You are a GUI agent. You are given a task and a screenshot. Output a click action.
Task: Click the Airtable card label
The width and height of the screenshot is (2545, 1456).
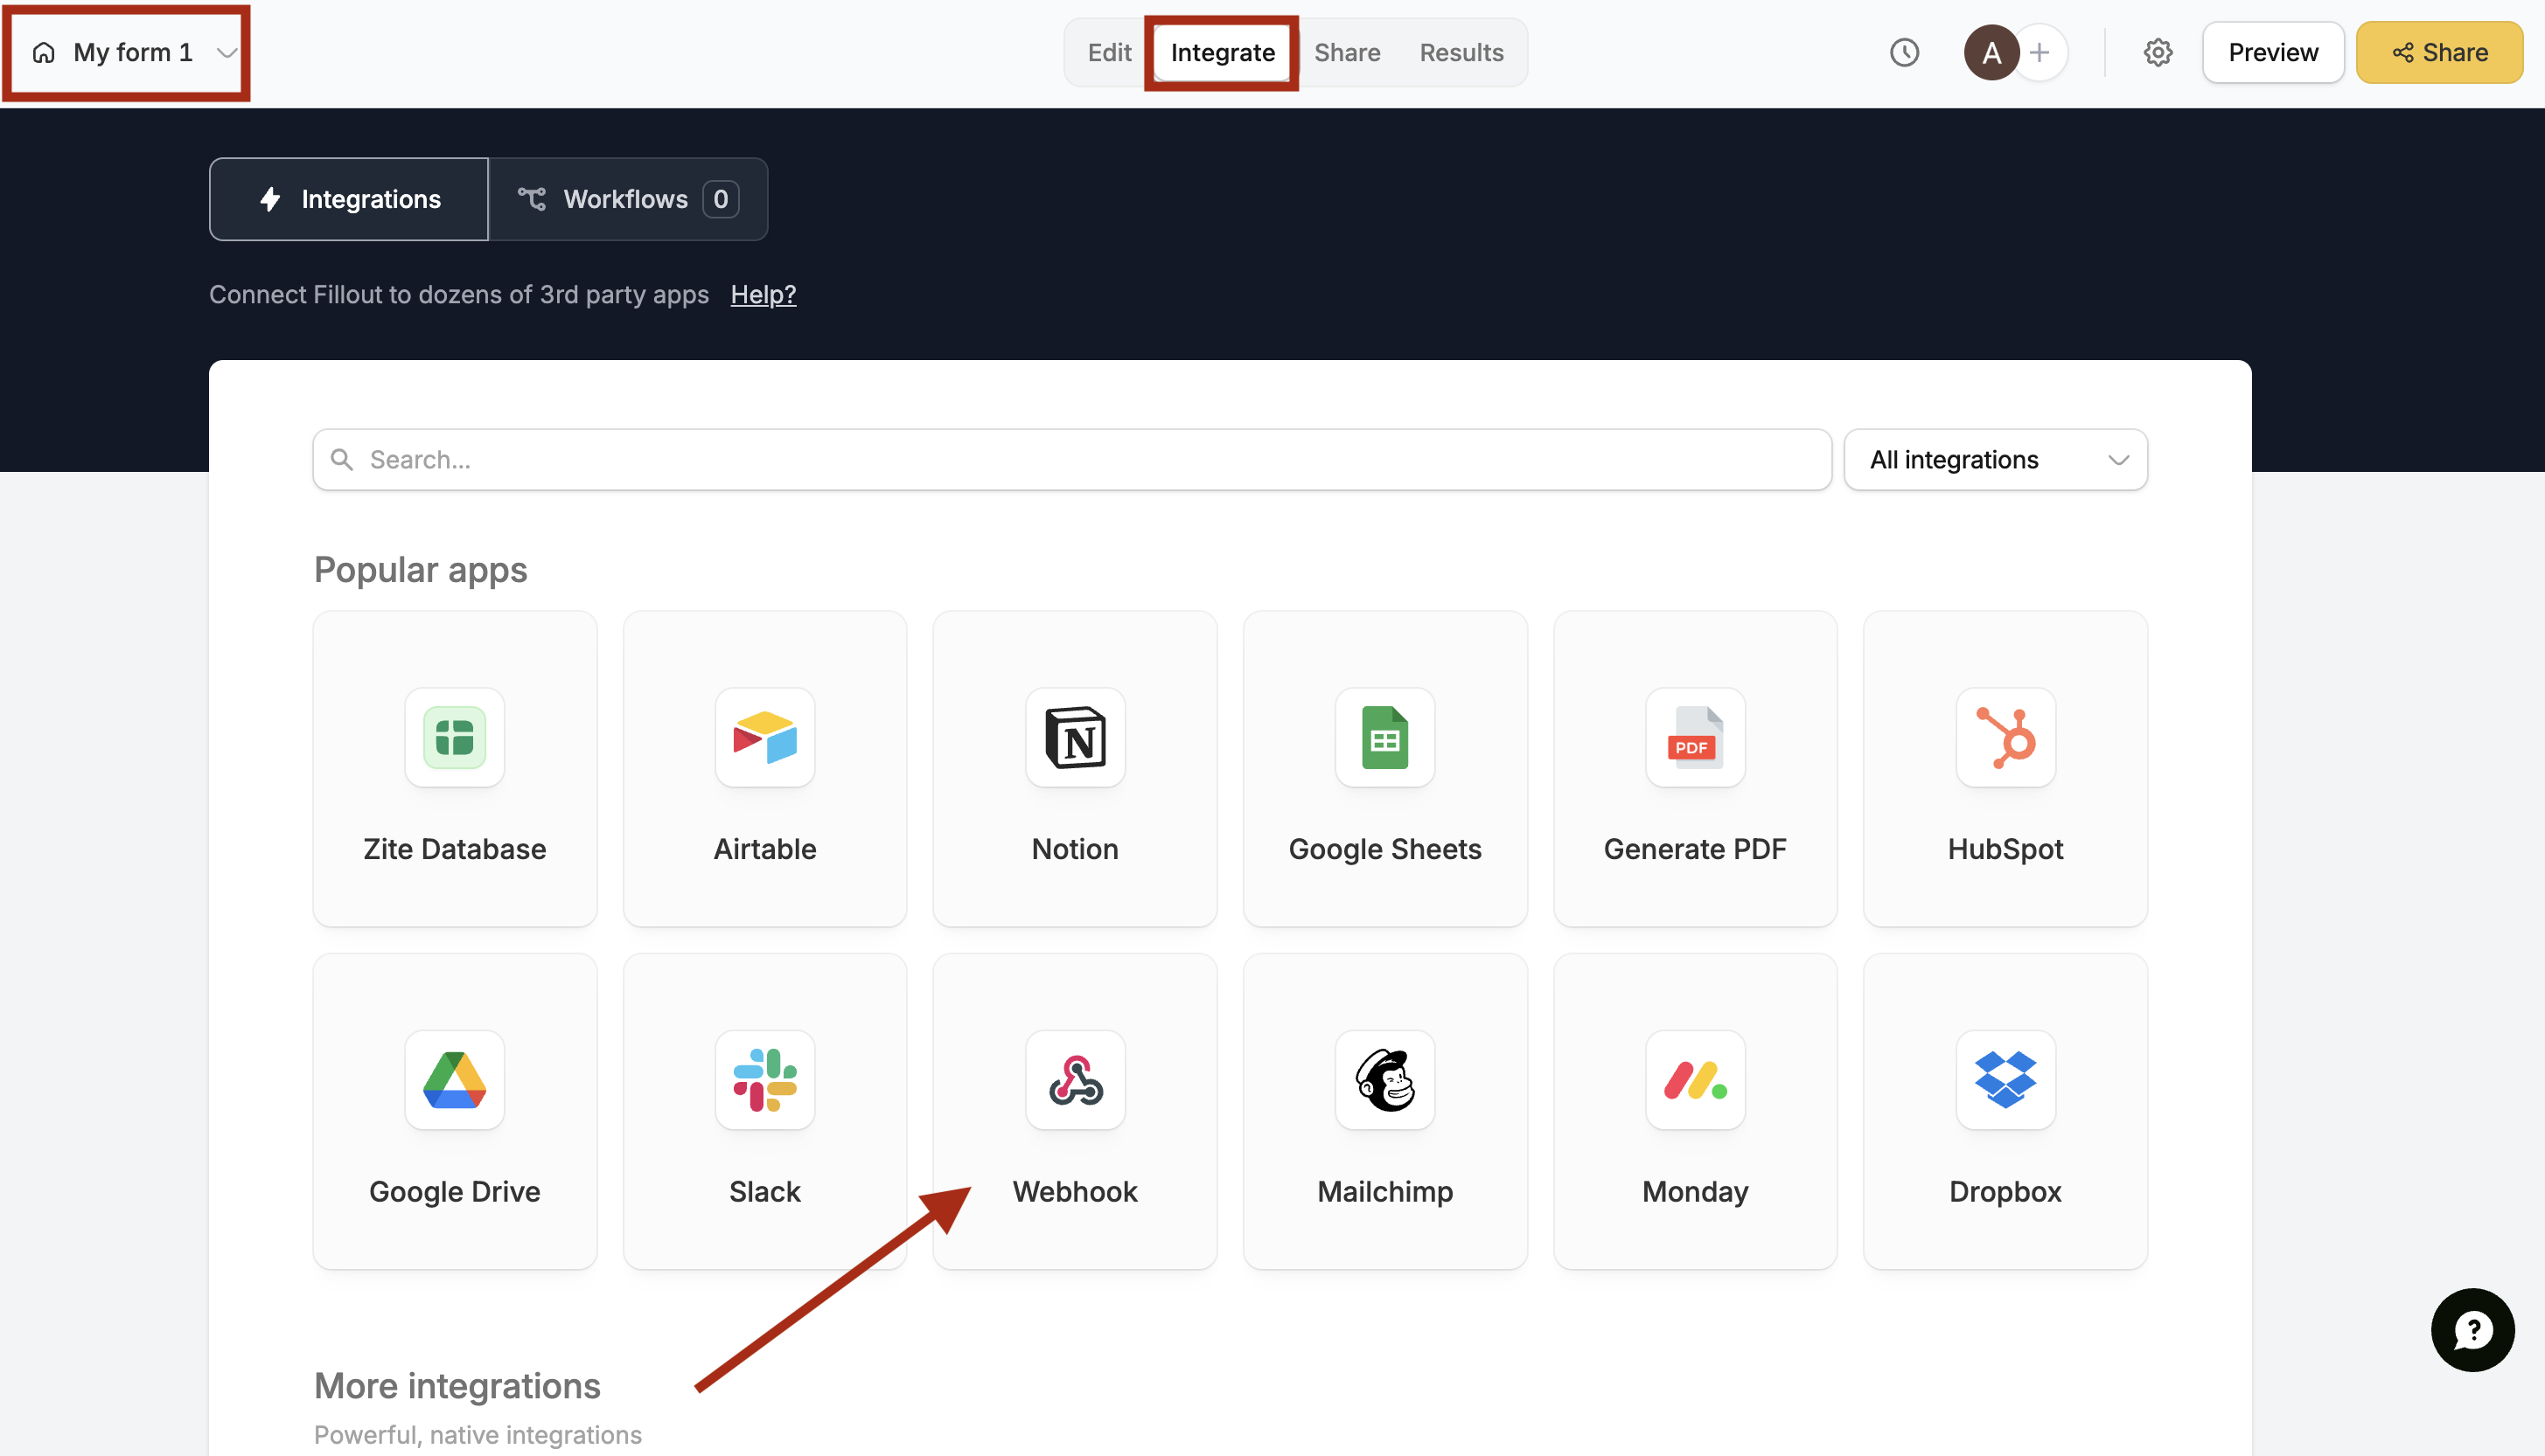764,849
